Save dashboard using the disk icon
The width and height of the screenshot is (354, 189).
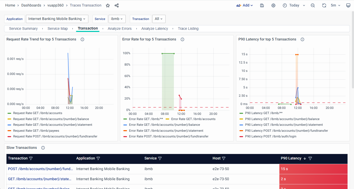(x=262, y=5)
